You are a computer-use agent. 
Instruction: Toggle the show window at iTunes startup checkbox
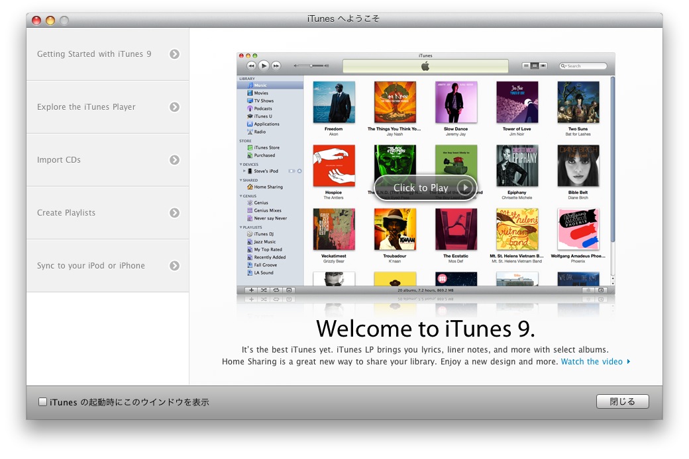pyautogui.click(x=42, y=401)
